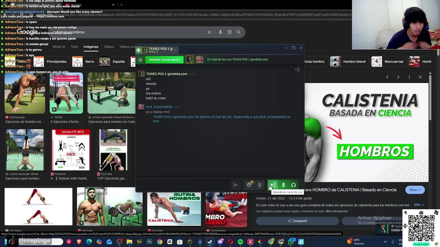Viewport: 440px width, 247px height.
Task: Deafen audio with the headphones icon
Action: [x=294, y=185]
